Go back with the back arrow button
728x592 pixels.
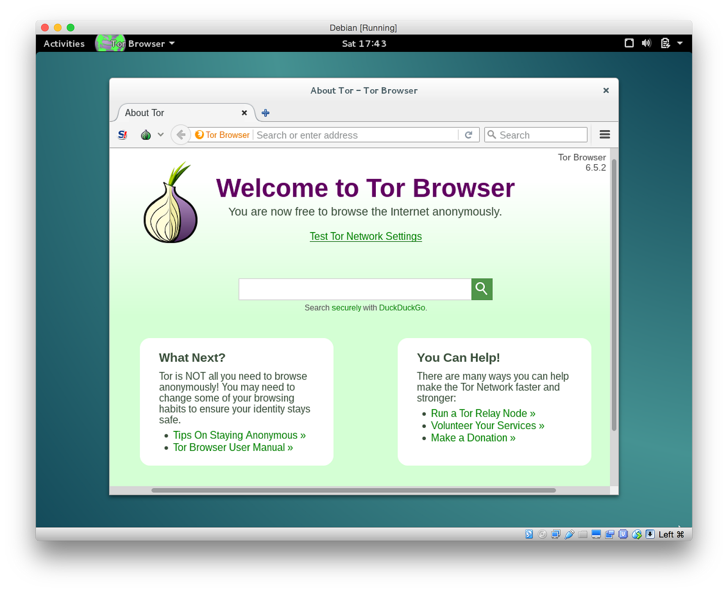pyautogui.click(x=181, y=135)
